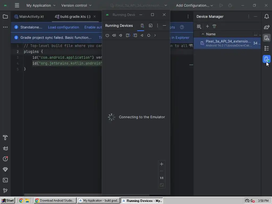Open Windows Start menu
This screenshot has height=204, width=272.
click(x=8, y=201)
